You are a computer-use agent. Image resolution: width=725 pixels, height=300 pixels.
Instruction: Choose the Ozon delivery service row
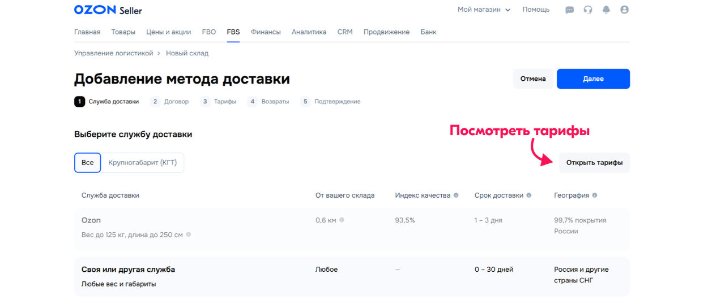[352, 229]
